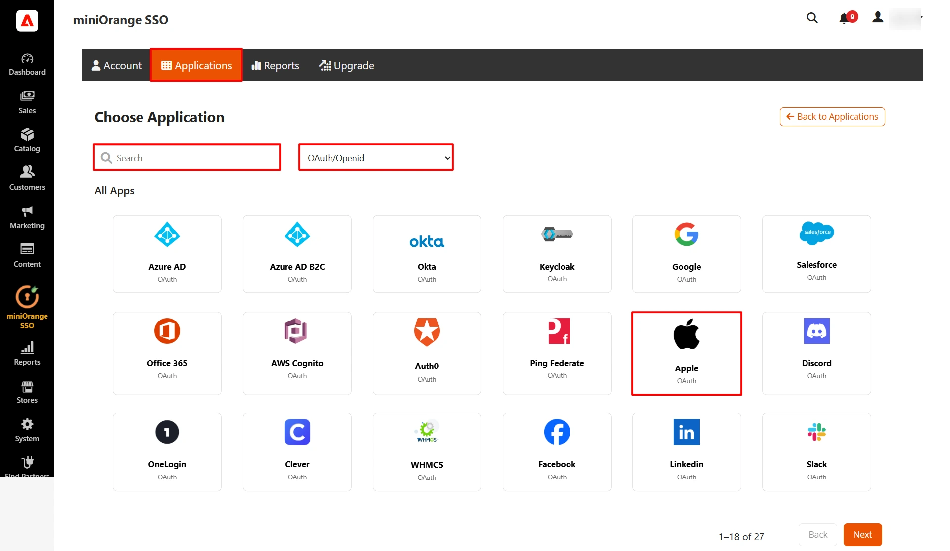
Task: Select the Discord application card
Action: tap(817, 353)
